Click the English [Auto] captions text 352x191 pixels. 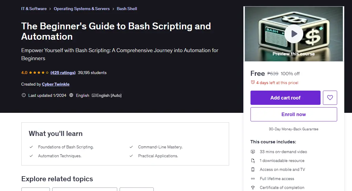click(x=109, y=95)
